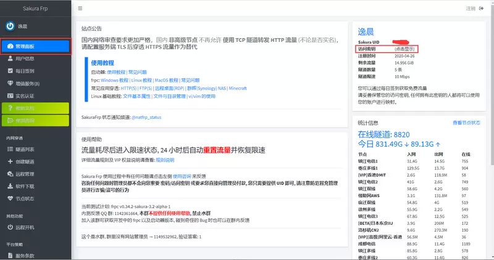This screenshot has width=494, height=260.
Task: Open 常见问题 link in the frpc row
Action: click(x=190, y=80)
